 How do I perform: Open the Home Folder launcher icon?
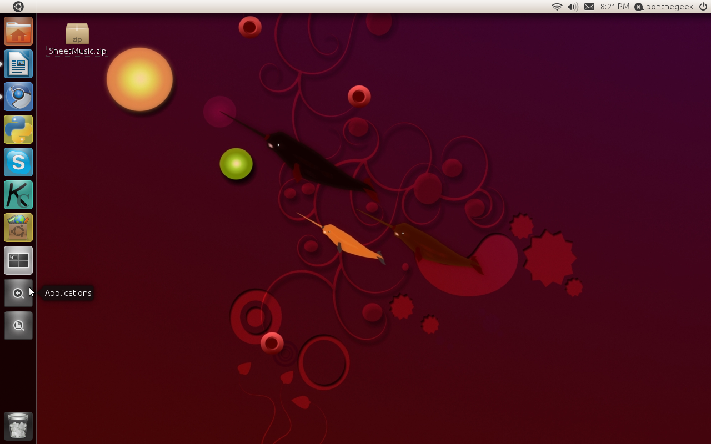coord(18,31)
